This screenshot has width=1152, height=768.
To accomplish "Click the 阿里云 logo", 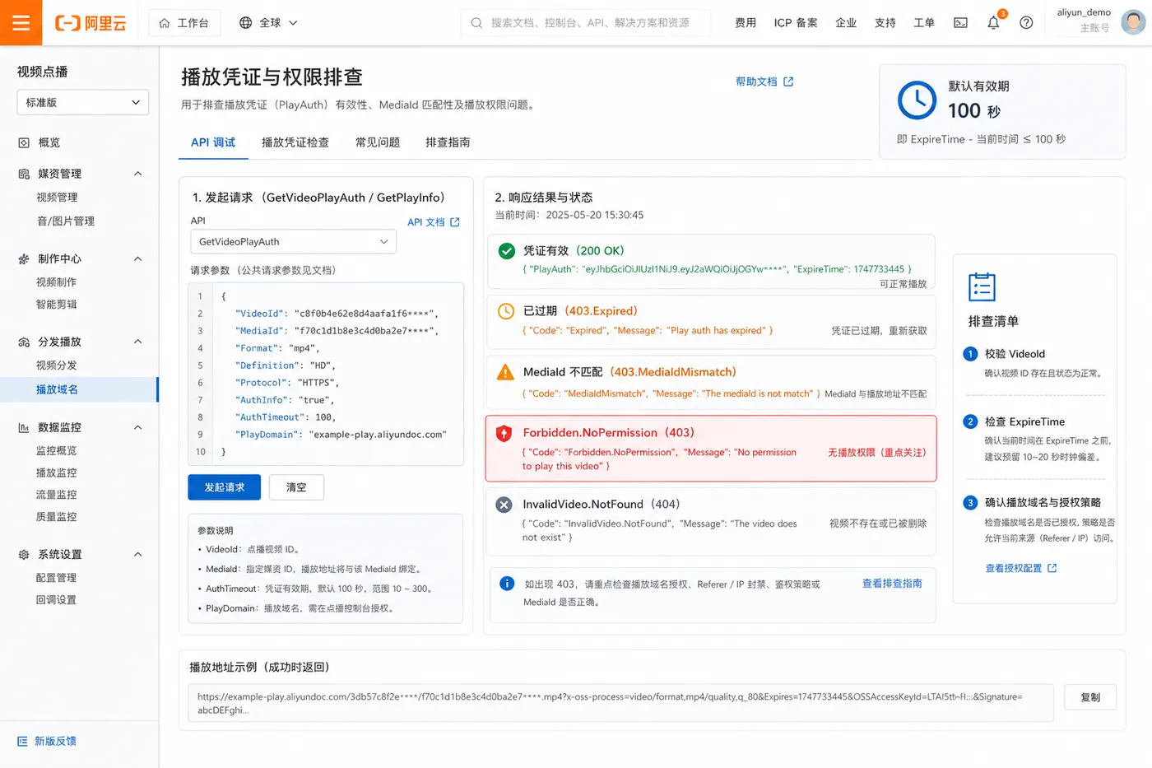I will click(91, 23).
